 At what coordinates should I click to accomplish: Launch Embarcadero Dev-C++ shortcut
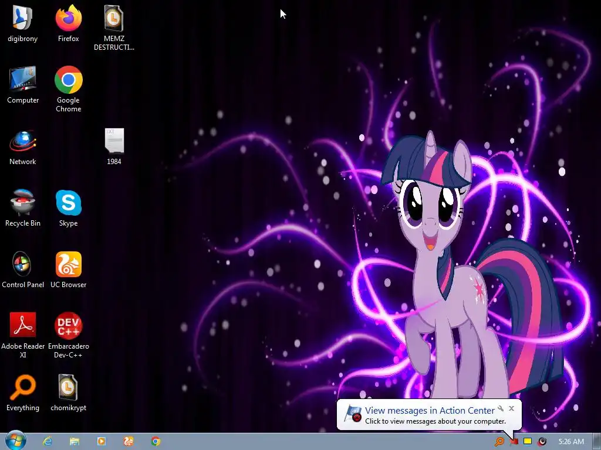(68, 336)
